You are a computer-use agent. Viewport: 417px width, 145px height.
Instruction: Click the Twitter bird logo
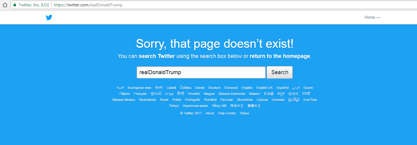click(x=49, y=18)
